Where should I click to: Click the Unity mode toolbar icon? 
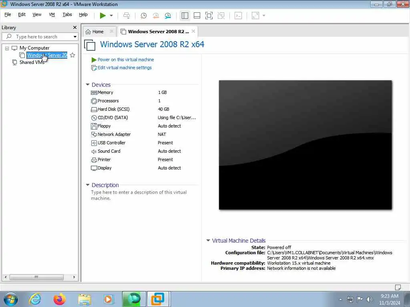point(221,16)
